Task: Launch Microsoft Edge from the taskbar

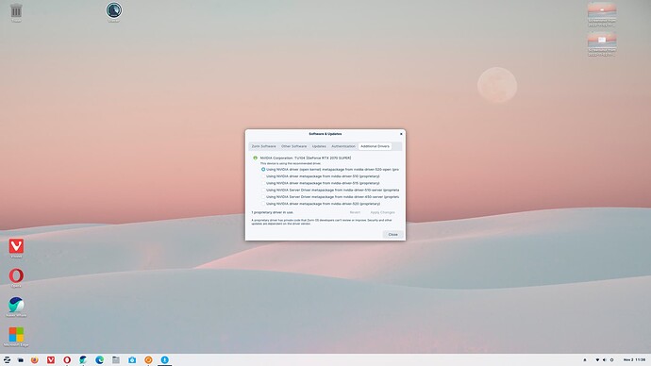Action: (x=100, y=359)
